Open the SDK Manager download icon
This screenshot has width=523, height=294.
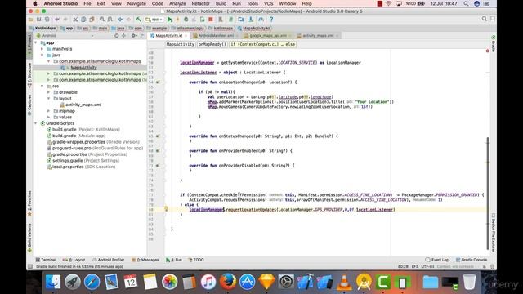tap(251, 20)
